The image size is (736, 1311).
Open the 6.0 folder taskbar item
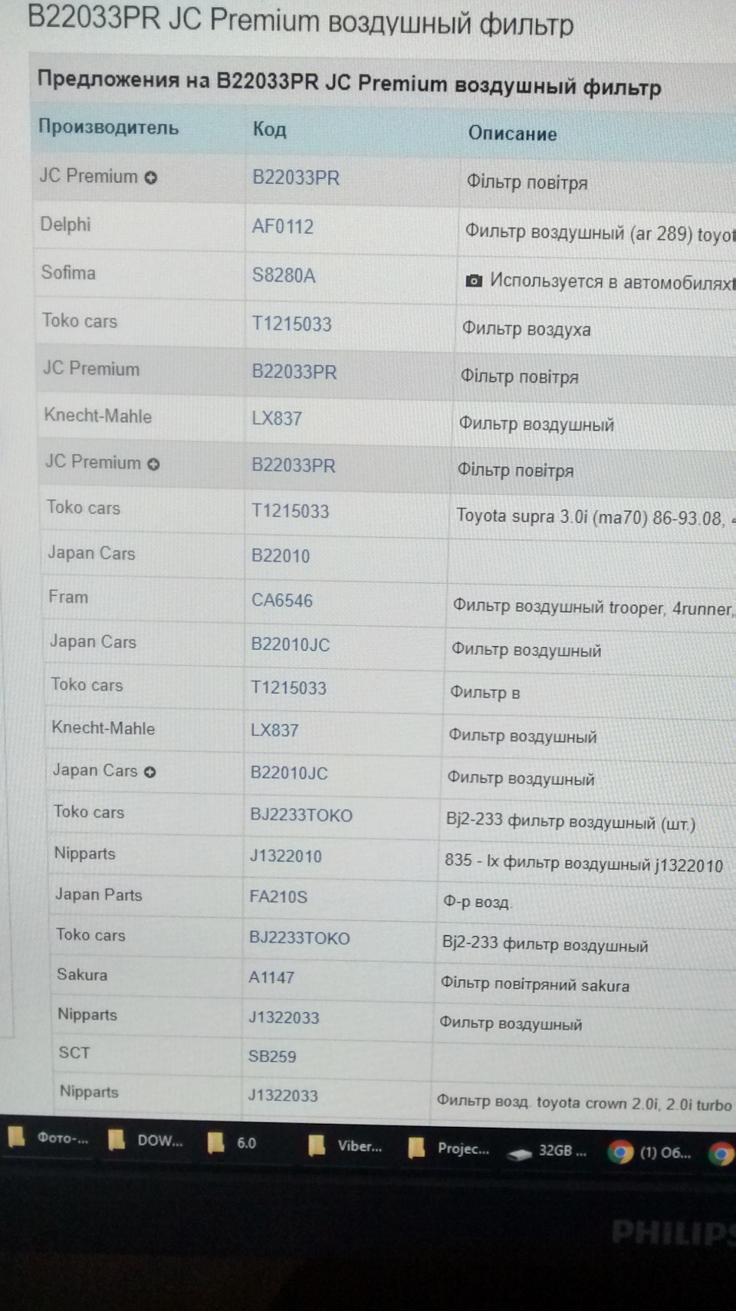point(232,1143)
